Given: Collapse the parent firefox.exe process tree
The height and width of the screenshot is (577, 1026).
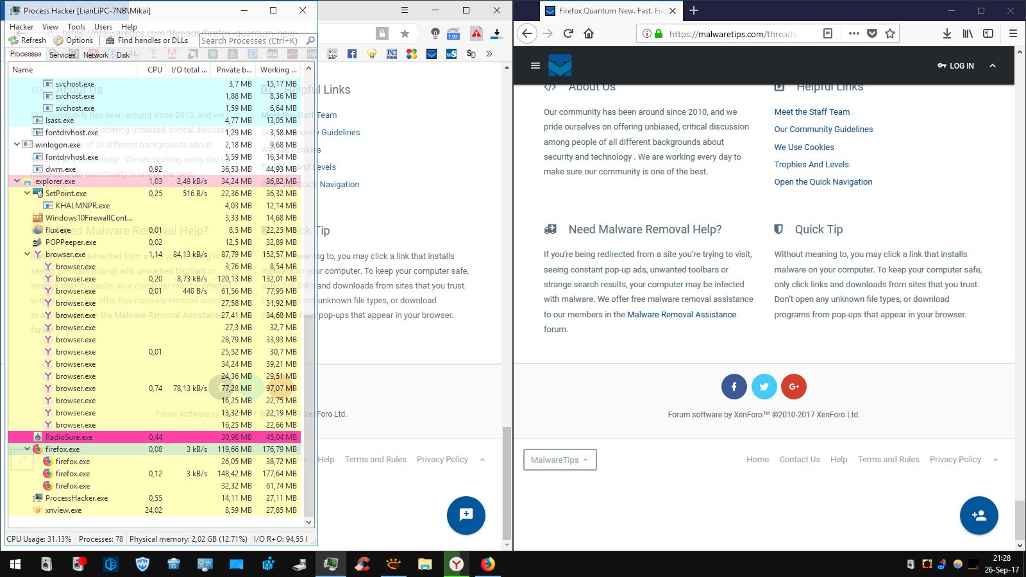Looking at the screenshot, I should [27, 449].
